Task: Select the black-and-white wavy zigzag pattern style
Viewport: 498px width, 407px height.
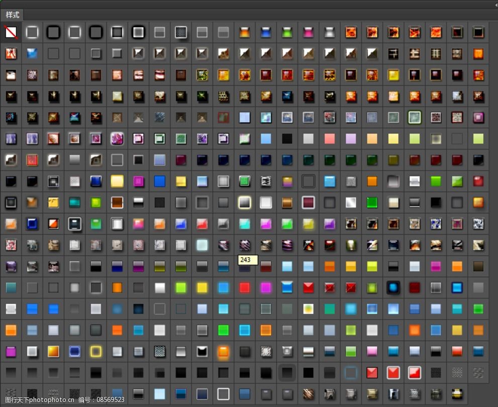Action: pyautogui.click(x=159, y=351)
